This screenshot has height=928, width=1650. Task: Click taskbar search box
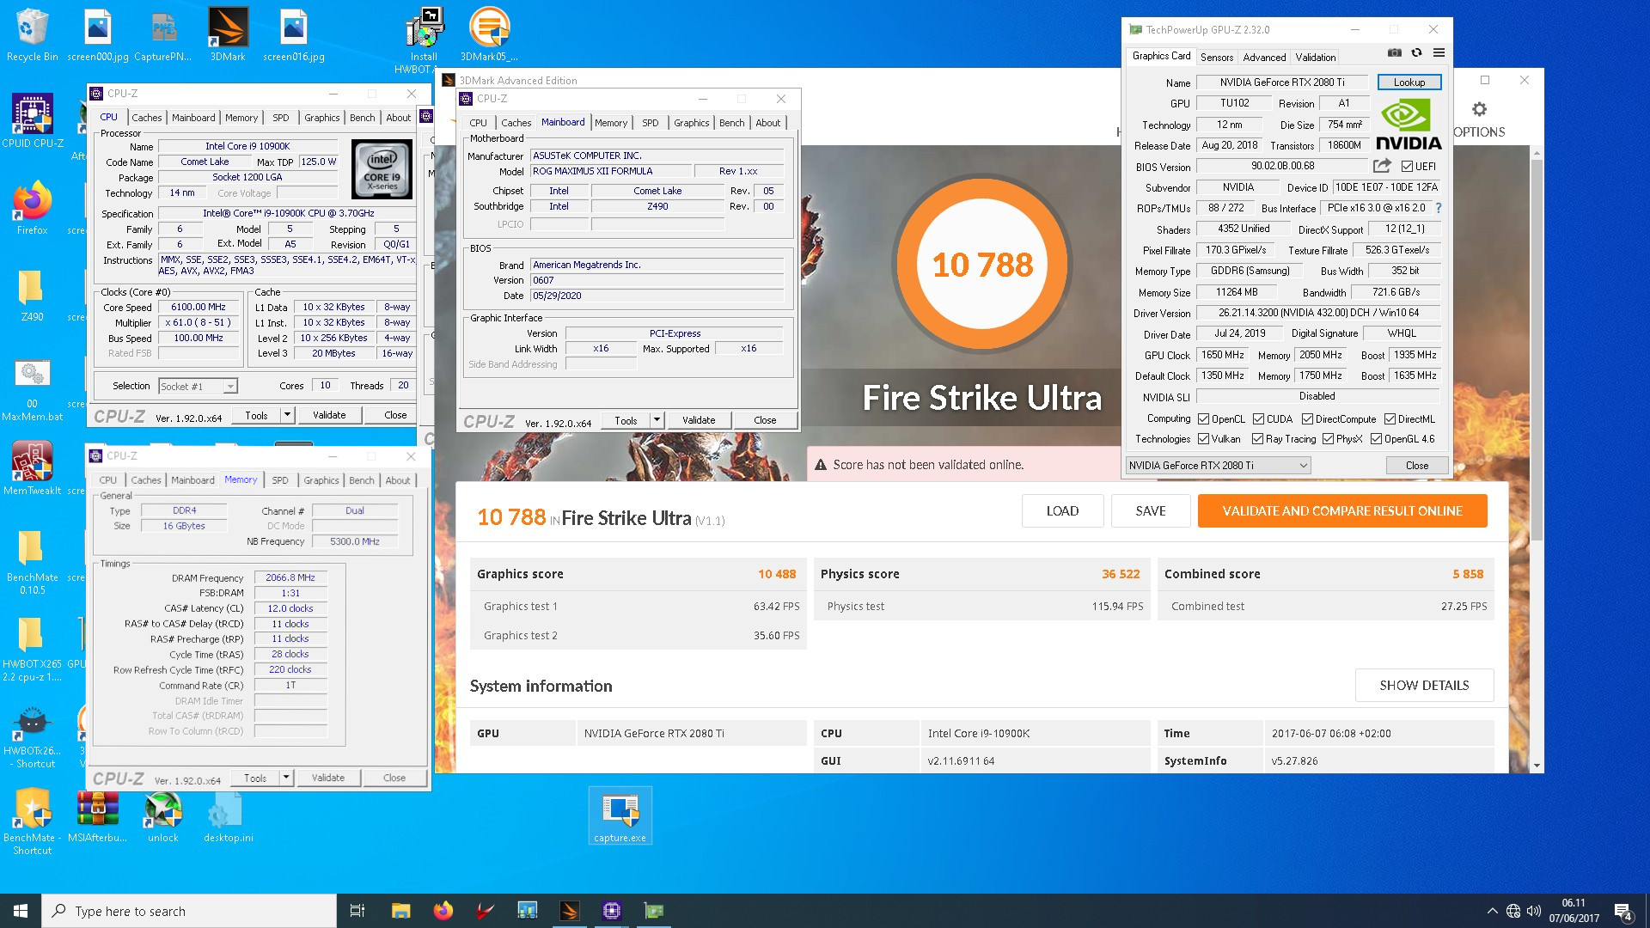pos(189,911)
